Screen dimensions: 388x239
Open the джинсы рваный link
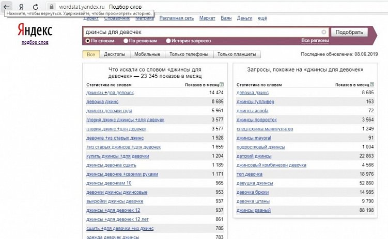[x=254, y=210]
